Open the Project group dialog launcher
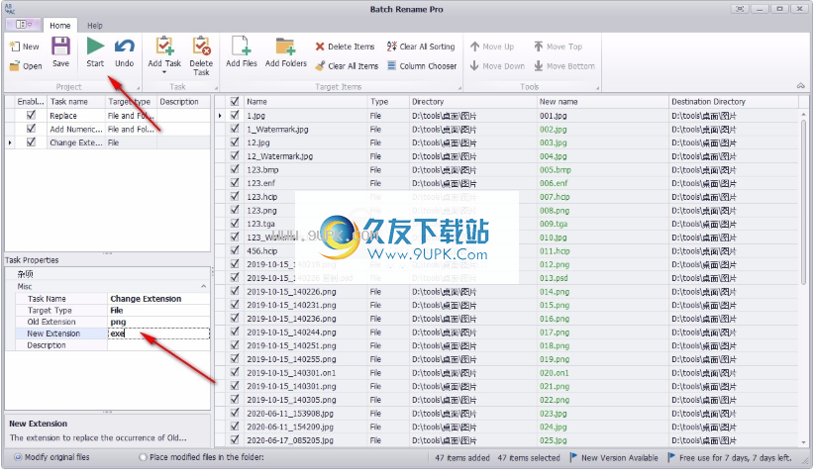814x476 pixels. 138,88
